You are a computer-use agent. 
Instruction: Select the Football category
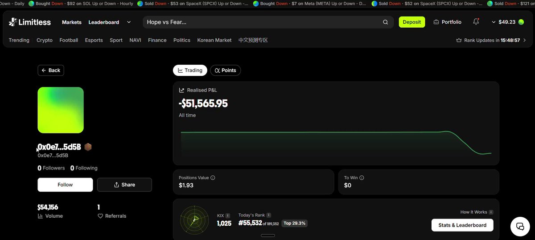69,40
